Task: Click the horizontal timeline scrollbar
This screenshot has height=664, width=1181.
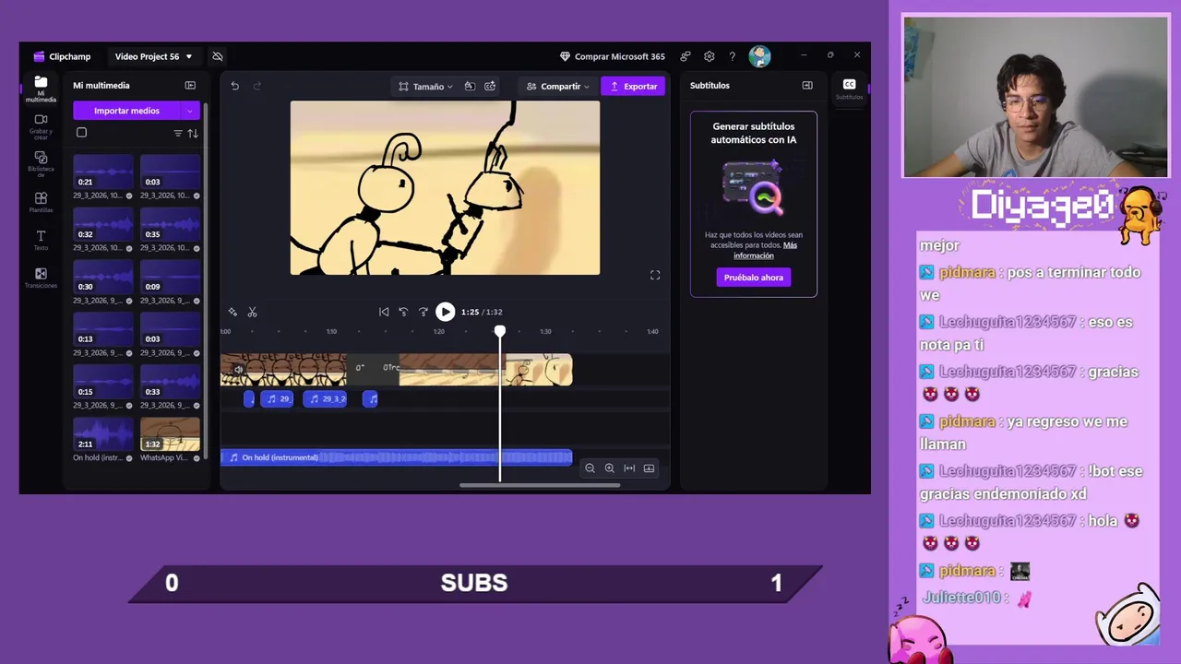Action: pyautogui.click(x=540, y=485)
